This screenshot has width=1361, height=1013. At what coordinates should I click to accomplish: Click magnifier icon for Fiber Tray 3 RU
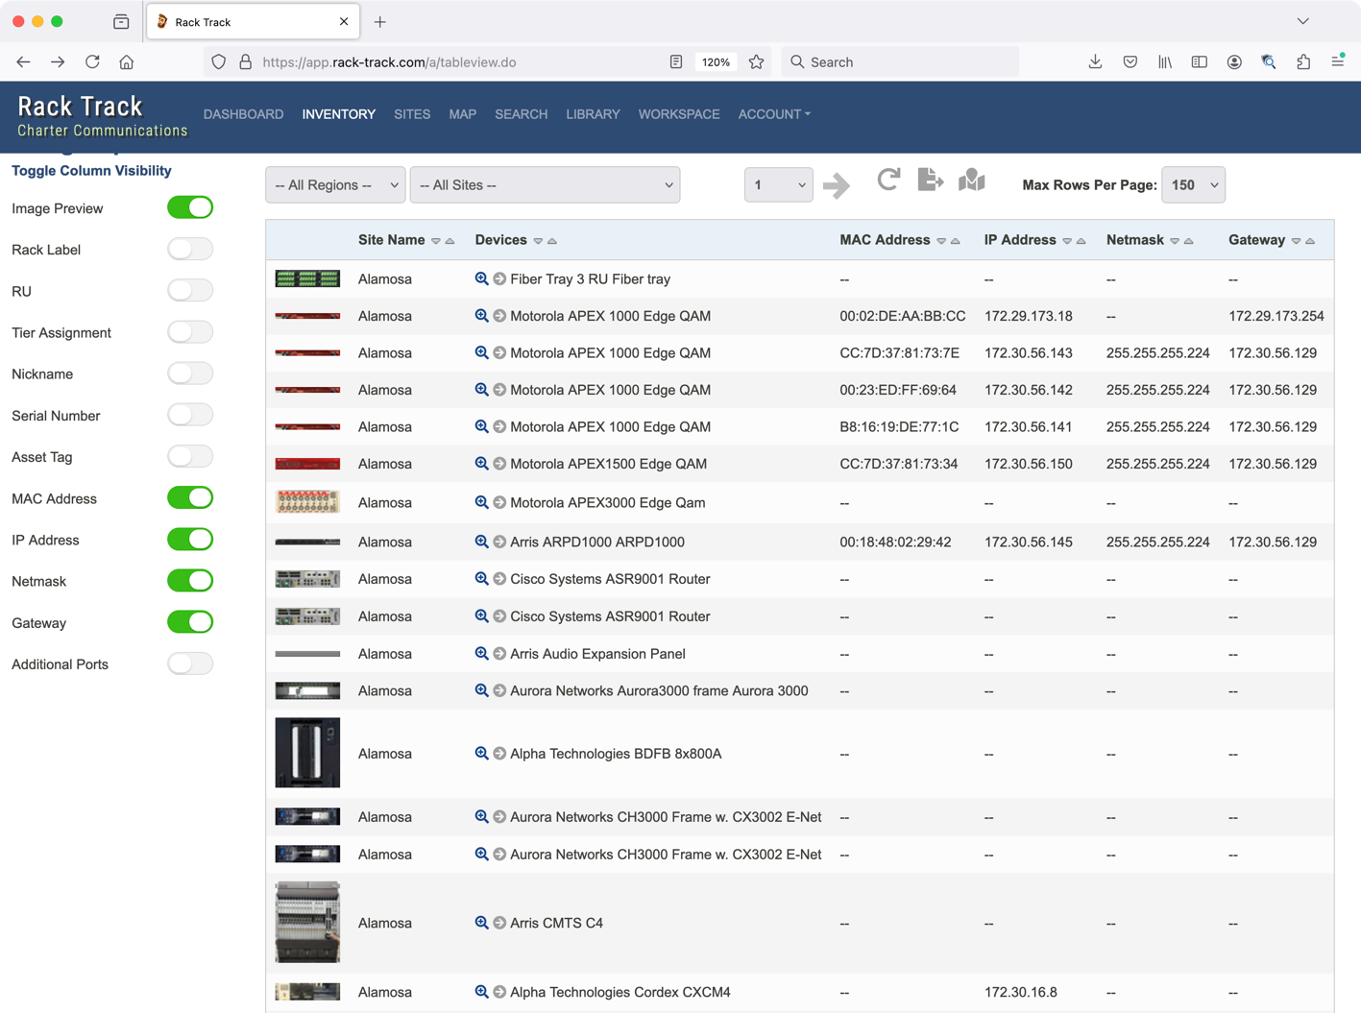click(x=481, y=278)
